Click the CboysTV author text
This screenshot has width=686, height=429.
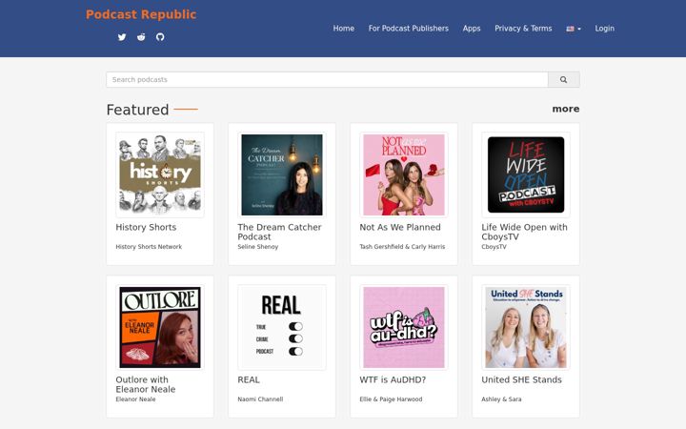point(494,247)
